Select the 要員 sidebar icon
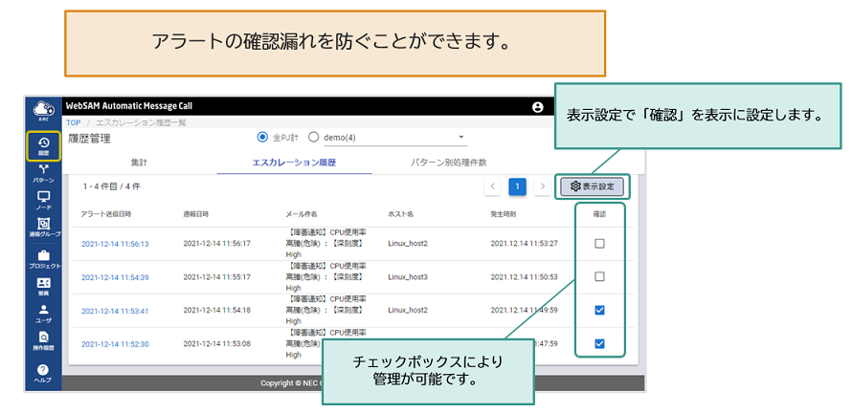Viewport: 852px width, 413px height. click(x=43, y=286)
